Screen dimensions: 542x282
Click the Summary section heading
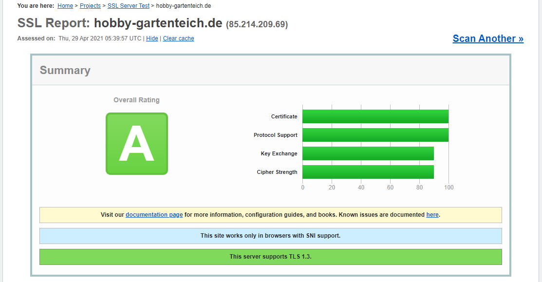(65, 70)
